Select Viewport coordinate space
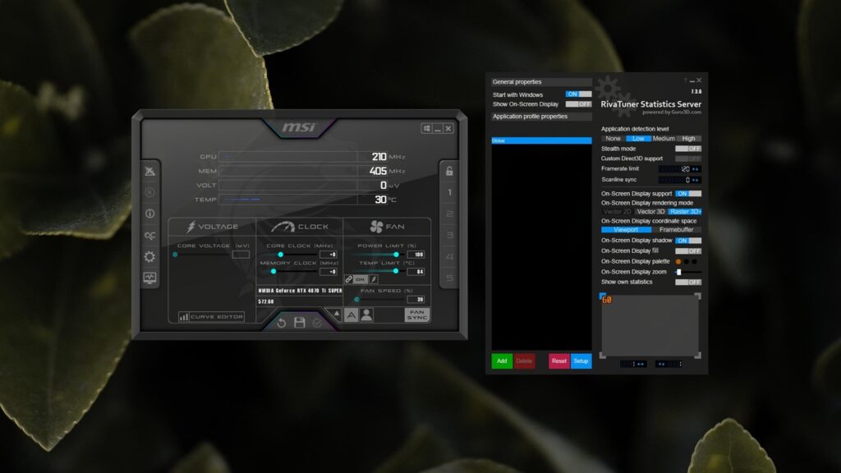841x473 pixels. click(x=626, y=230)
